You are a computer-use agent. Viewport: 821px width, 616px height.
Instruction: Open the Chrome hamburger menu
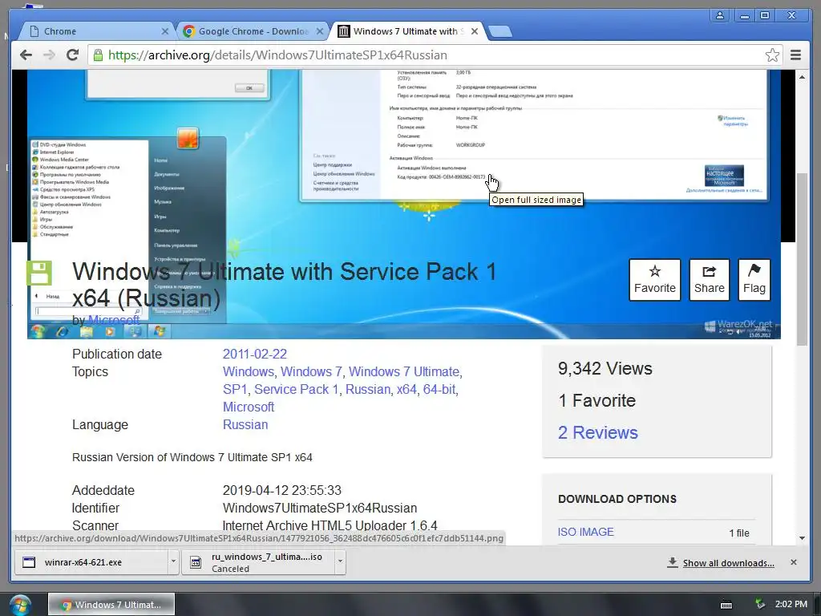click(x=795, y=55)
